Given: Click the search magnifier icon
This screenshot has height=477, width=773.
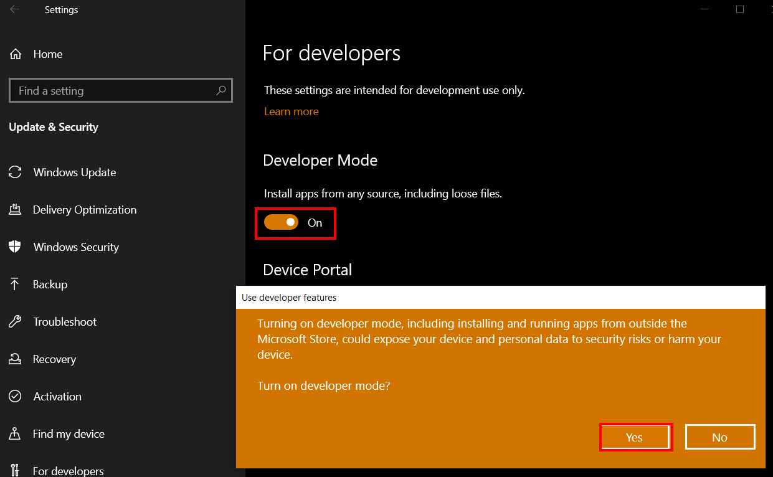Looking at the screenshot, I should pyautogui.click(x=221, y=90).
